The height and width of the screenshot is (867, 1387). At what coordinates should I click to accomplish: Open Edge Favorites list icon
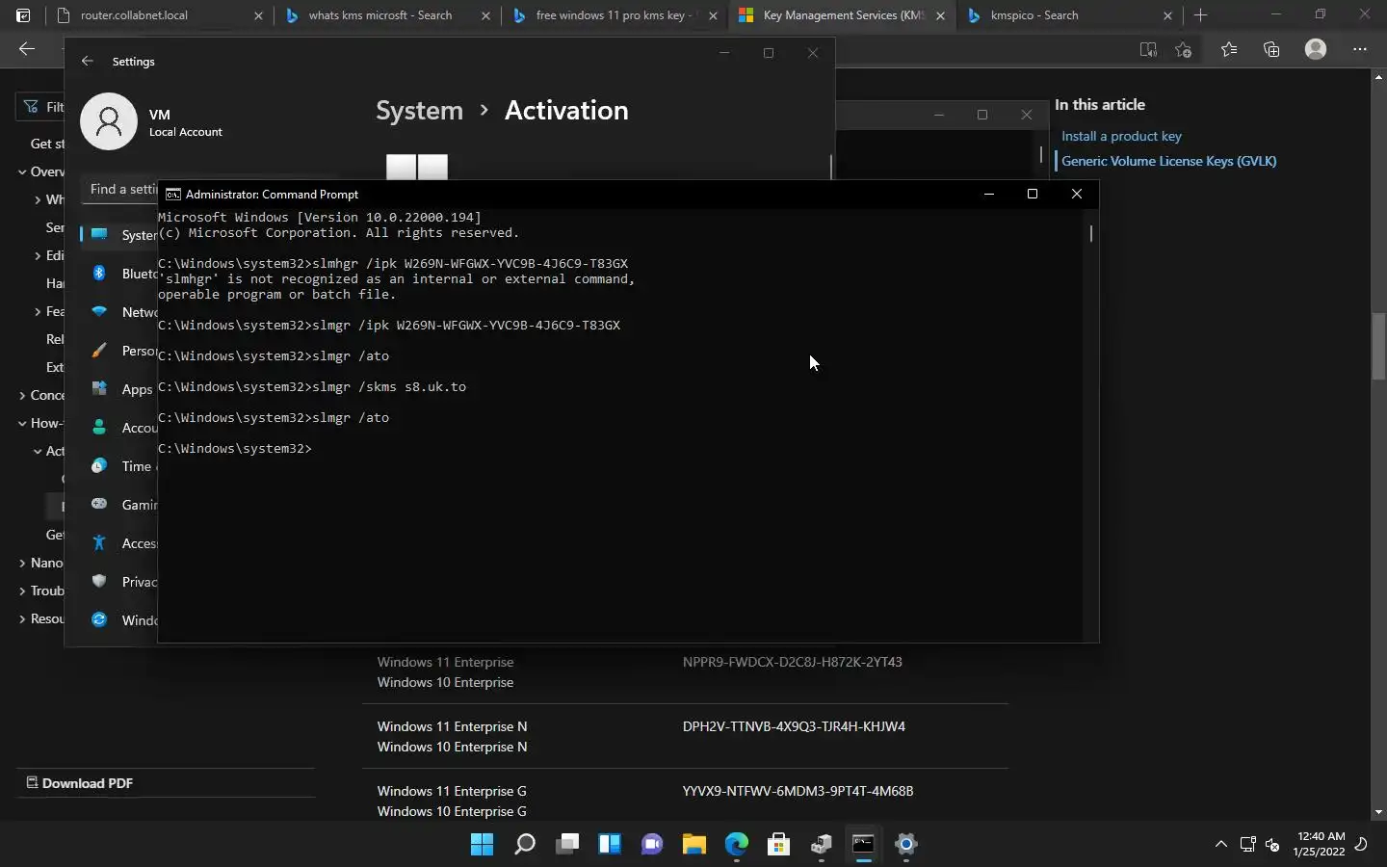click(1229, 49)
